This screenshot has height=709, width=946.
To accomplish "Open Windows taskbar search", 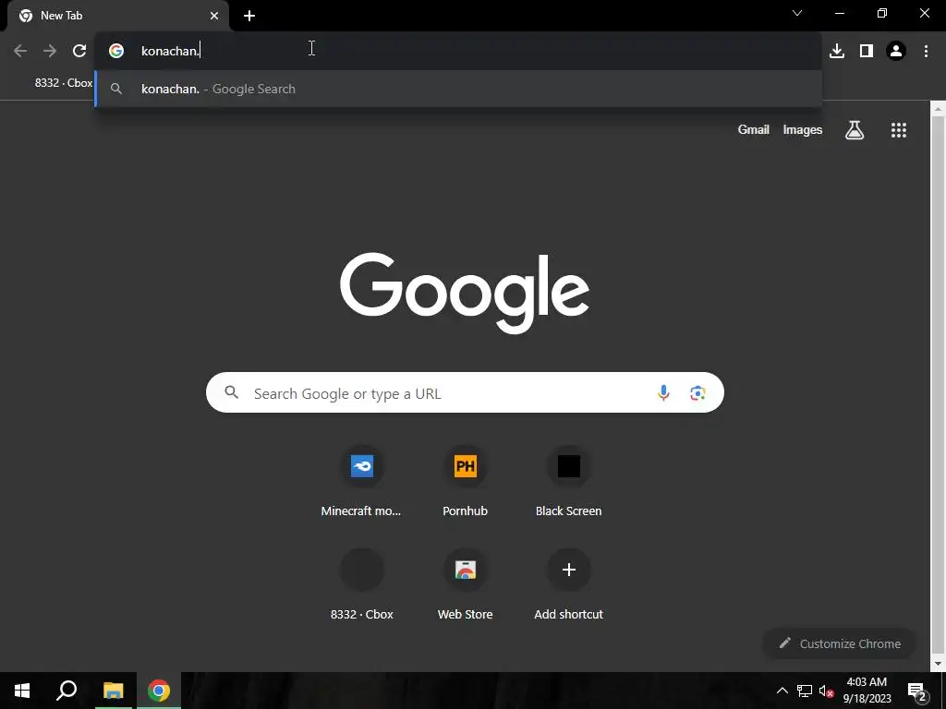I will (67, 691).
